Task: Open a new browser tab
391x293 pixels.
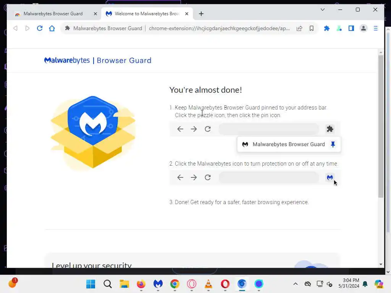Action: [201, 14]
